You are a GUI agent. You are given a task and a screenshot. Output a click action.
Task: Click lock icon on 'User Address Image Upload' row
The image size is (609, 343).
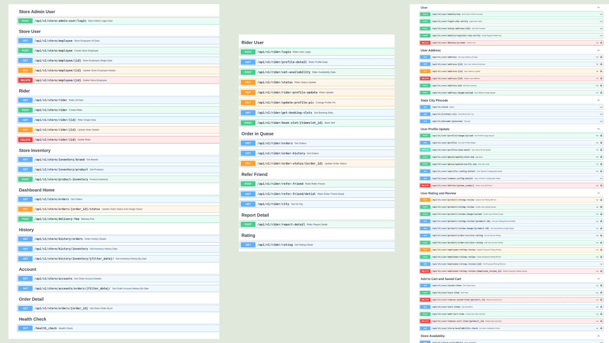(x=601, y=93)
